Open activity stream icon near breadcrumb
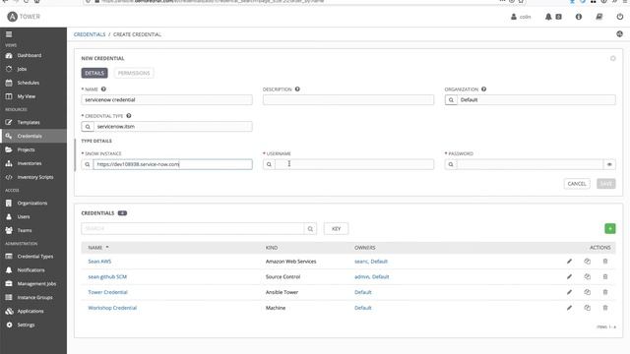Screen dimensions: 630x354 pos(619,34)
